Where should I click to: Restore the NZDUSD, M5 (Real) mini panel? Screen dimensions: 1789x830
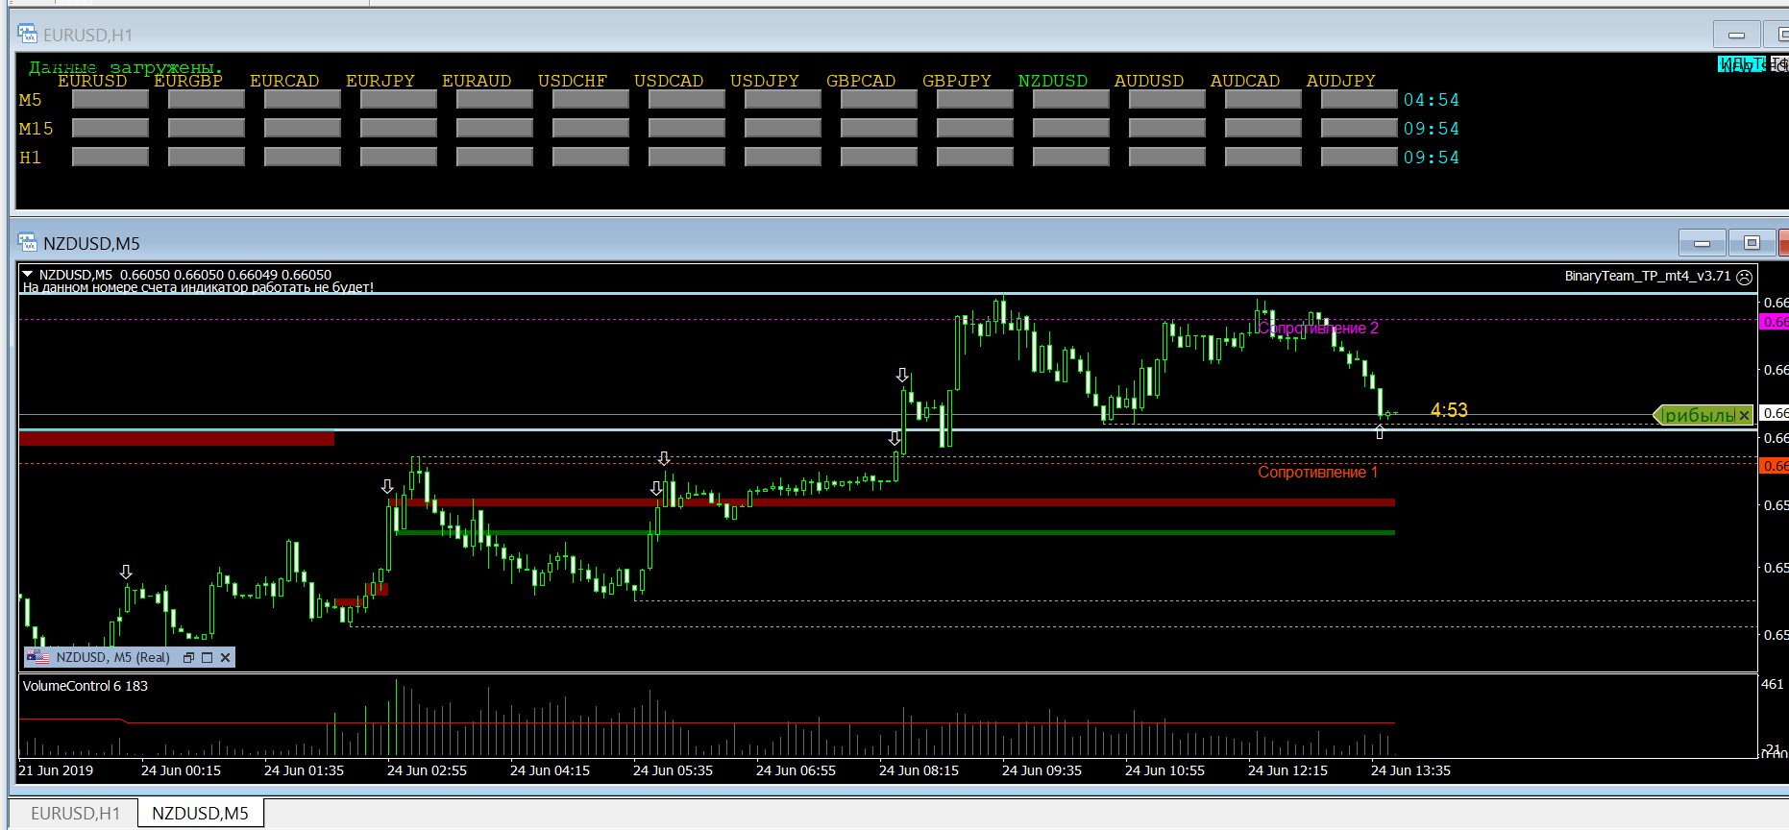click(x=189, y=658)
